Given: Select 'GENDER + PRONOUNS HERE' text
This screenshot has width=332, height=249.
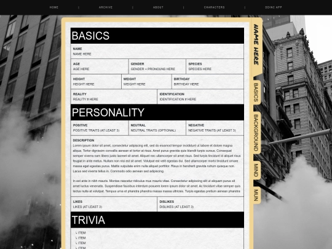Looking at the screenshot, I should pyautogui.click(x=153, y=69).
